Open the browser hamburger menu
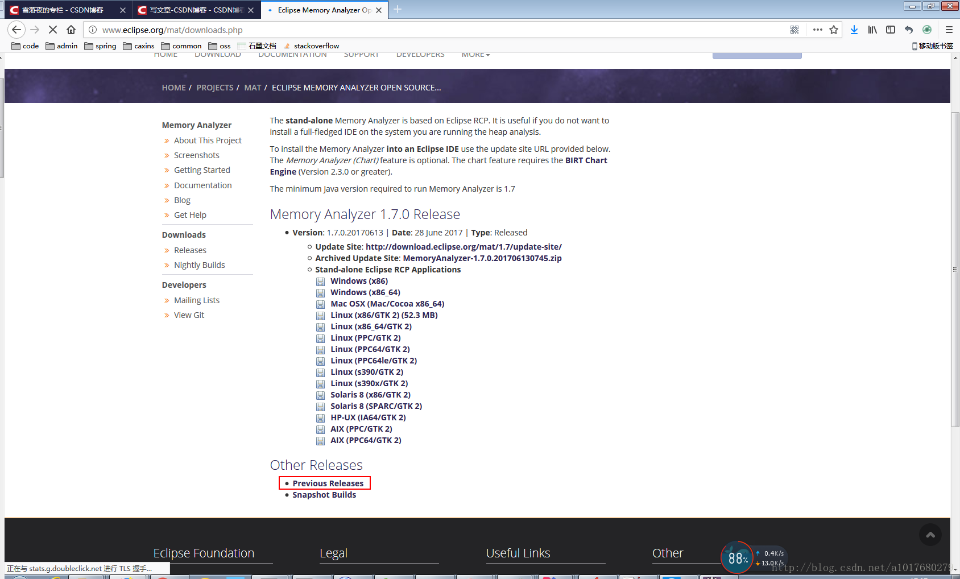The height and width of the screenshot is (579, 960). (949, 30)
